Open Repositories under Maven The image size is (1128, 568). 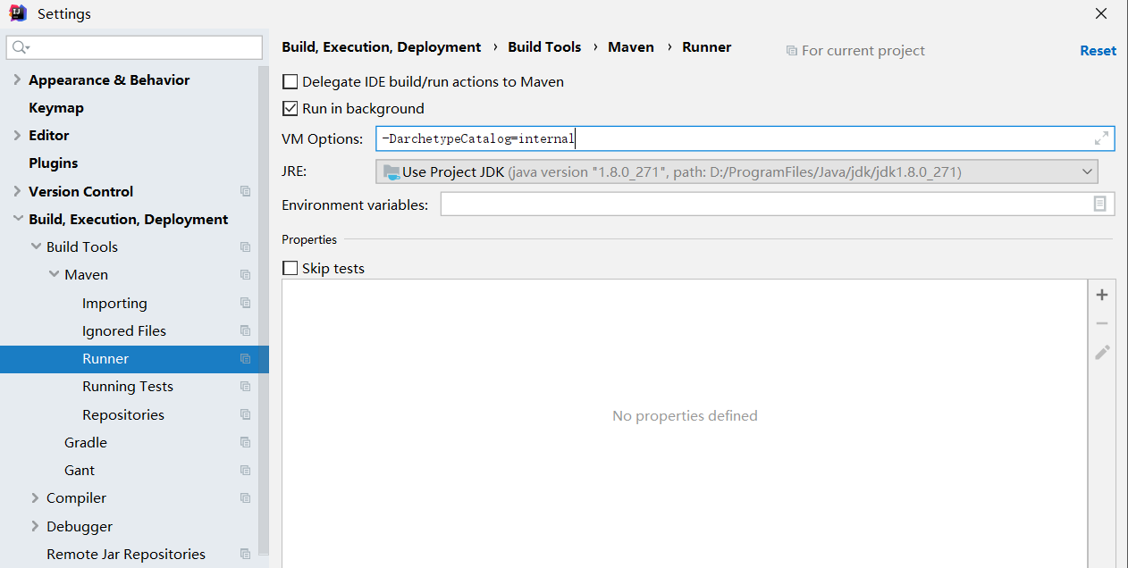(x=123, y=414)
